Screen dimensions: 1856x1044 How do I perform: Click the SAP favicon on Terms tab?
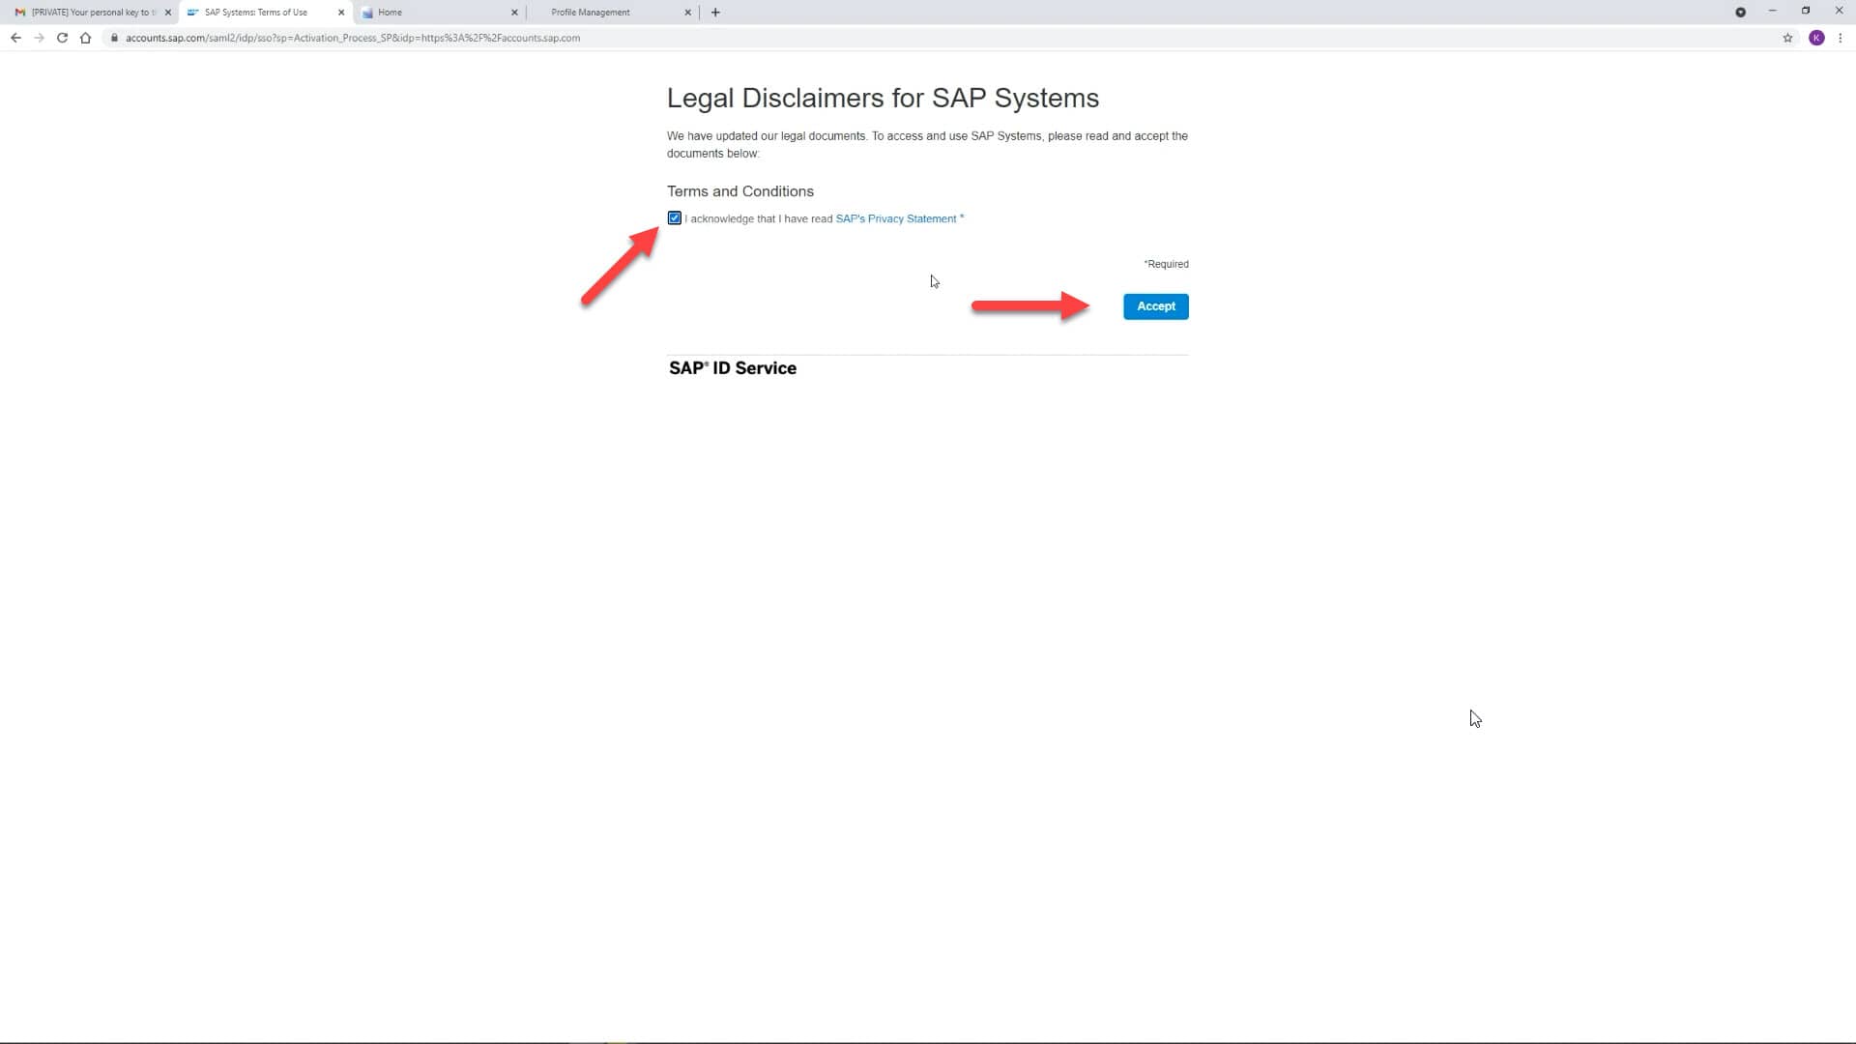point(193,13)
